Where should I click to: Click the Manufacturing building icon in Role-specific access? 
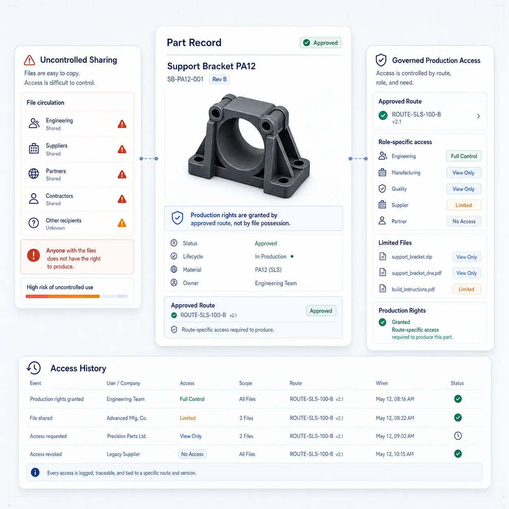[x=382, y=173]
